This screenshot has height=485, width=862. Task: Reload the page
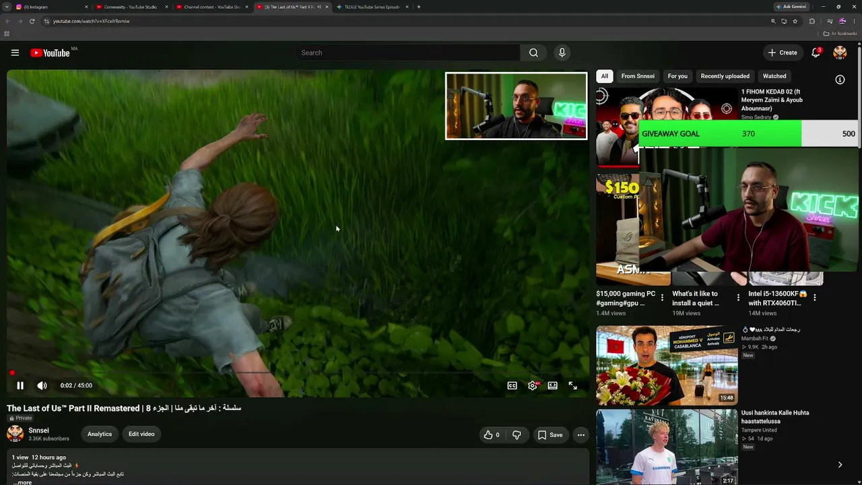32,21
